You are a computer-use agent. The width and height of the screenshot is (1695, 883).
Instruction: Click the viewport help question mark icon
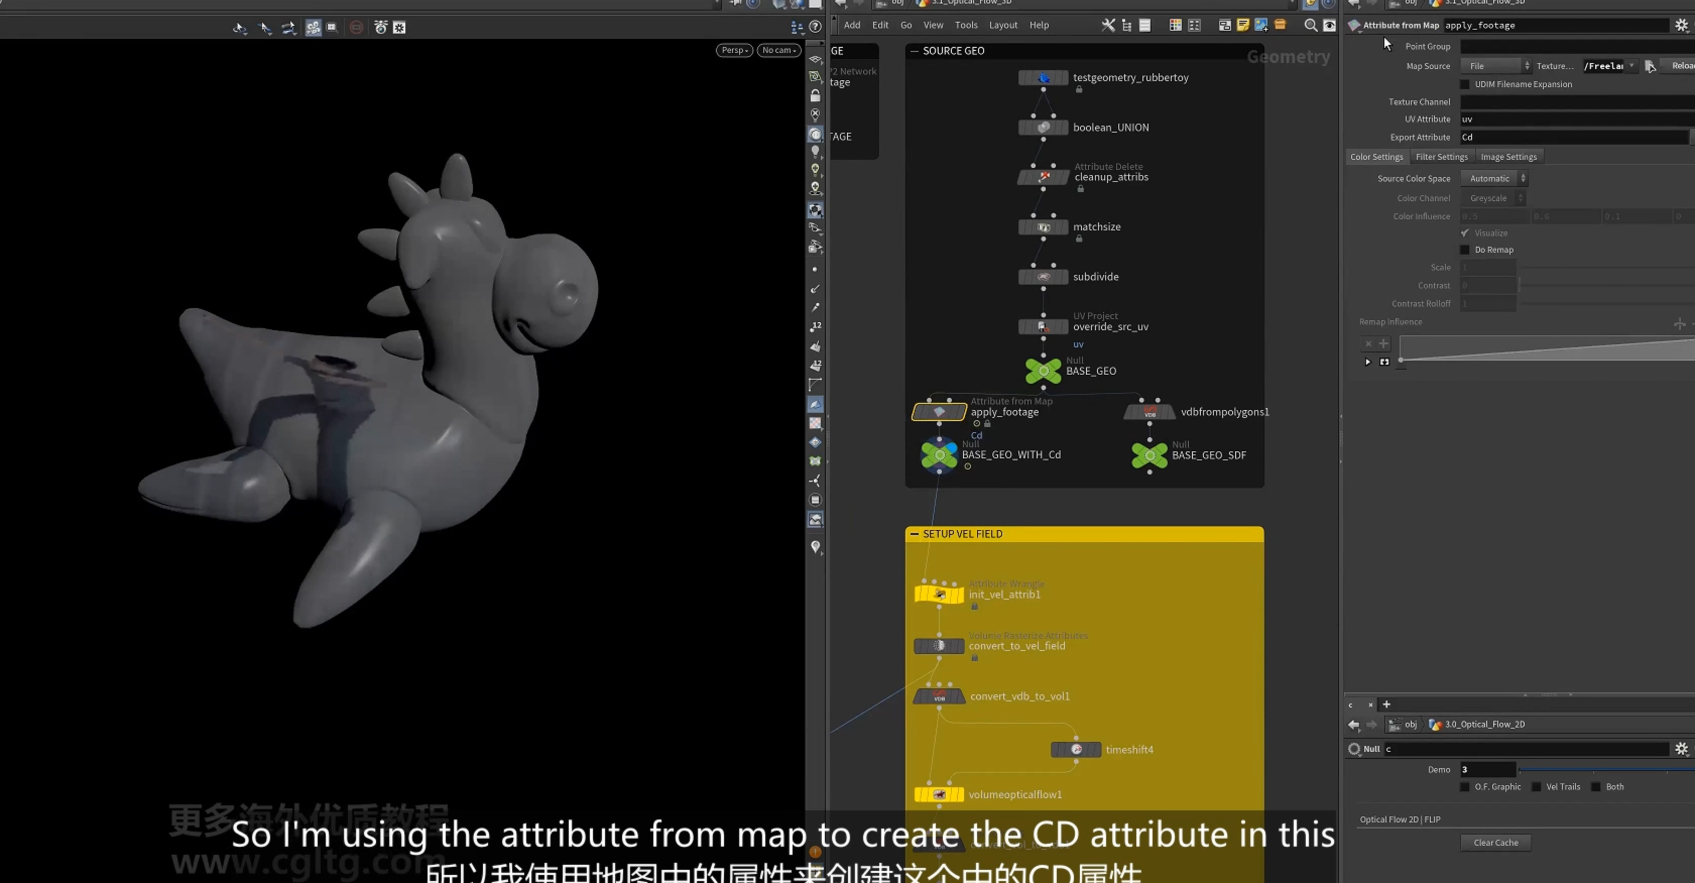click(x=815, y=27)
